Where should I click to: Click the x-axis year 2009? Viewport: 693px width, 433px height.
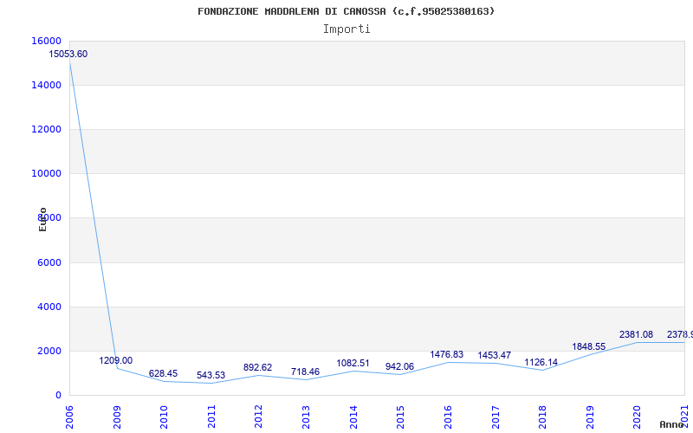pos(117,417)
